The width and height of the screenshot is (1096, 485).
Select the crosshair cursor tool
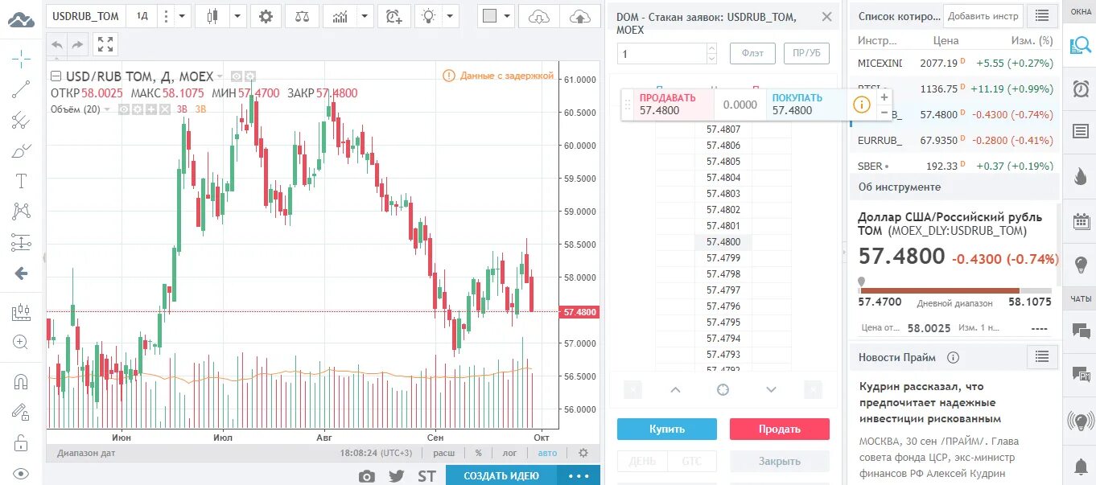[x=22, y=59]
